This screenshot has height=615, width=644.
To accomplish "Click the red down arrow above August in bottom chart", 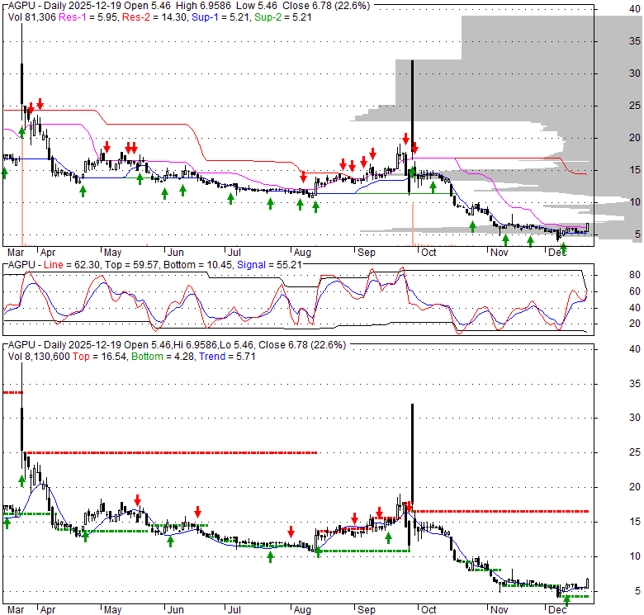I will point(291,531).
